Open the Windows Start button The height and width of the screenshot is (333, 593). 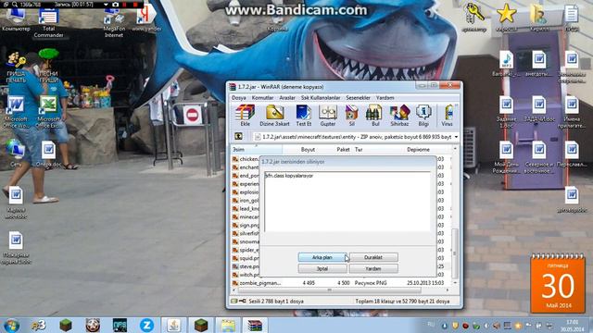(11, 325)
